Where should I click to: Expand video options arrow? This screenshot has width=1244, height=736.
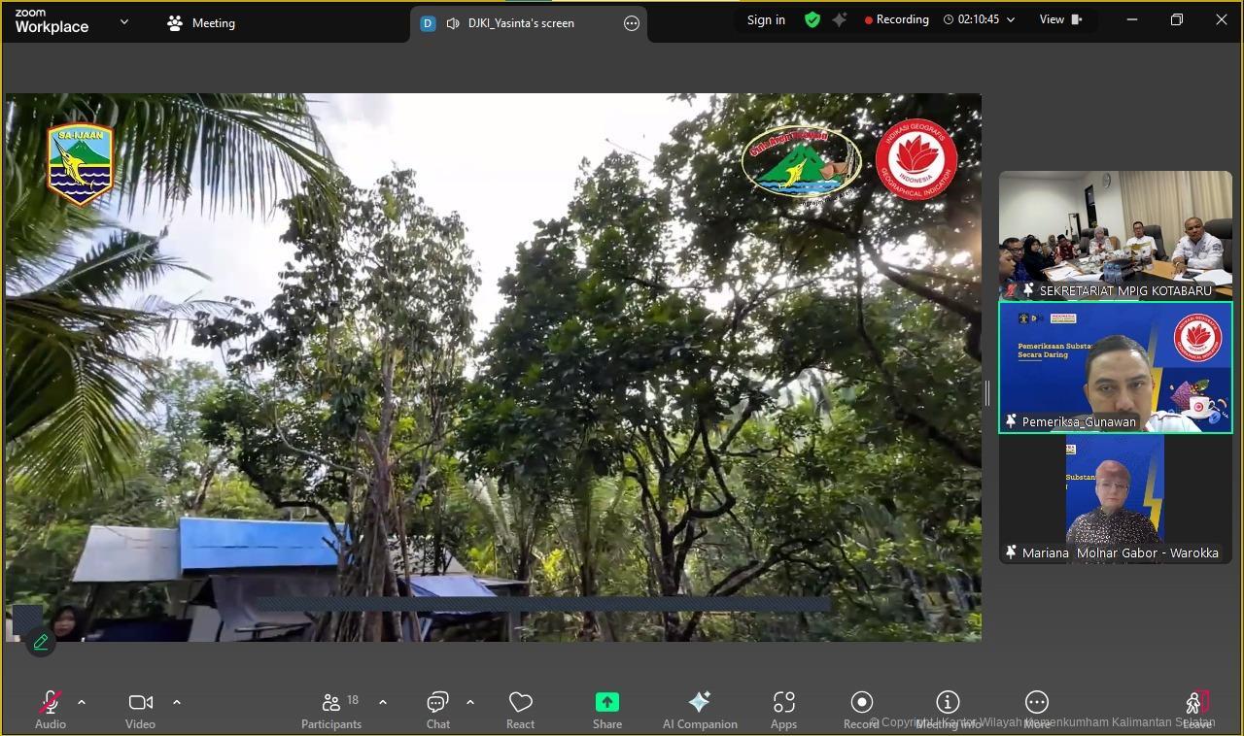coord(177,702)
